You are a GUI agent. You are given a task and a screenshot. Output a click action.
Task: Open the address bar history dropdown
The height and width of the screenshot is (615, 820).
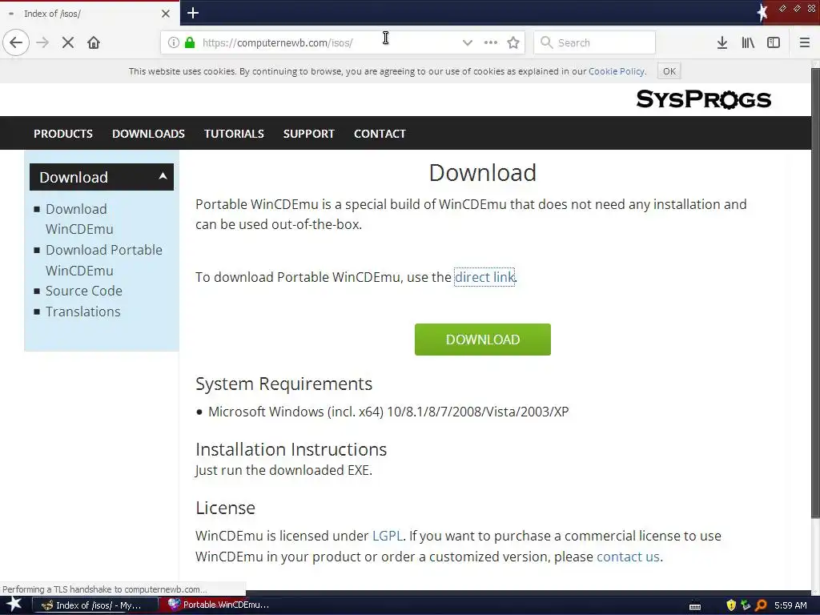coord(468,42)
